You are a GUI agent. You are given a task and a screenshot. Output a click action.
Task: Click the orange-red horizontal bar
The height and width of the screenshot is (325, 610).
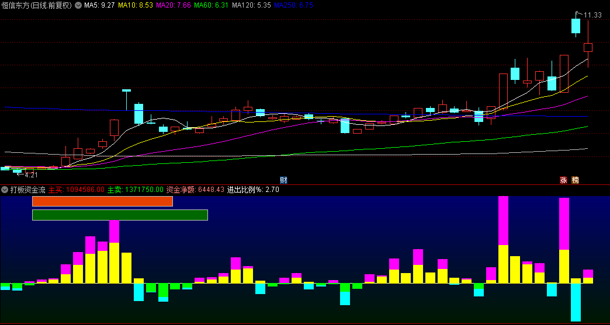103,201
